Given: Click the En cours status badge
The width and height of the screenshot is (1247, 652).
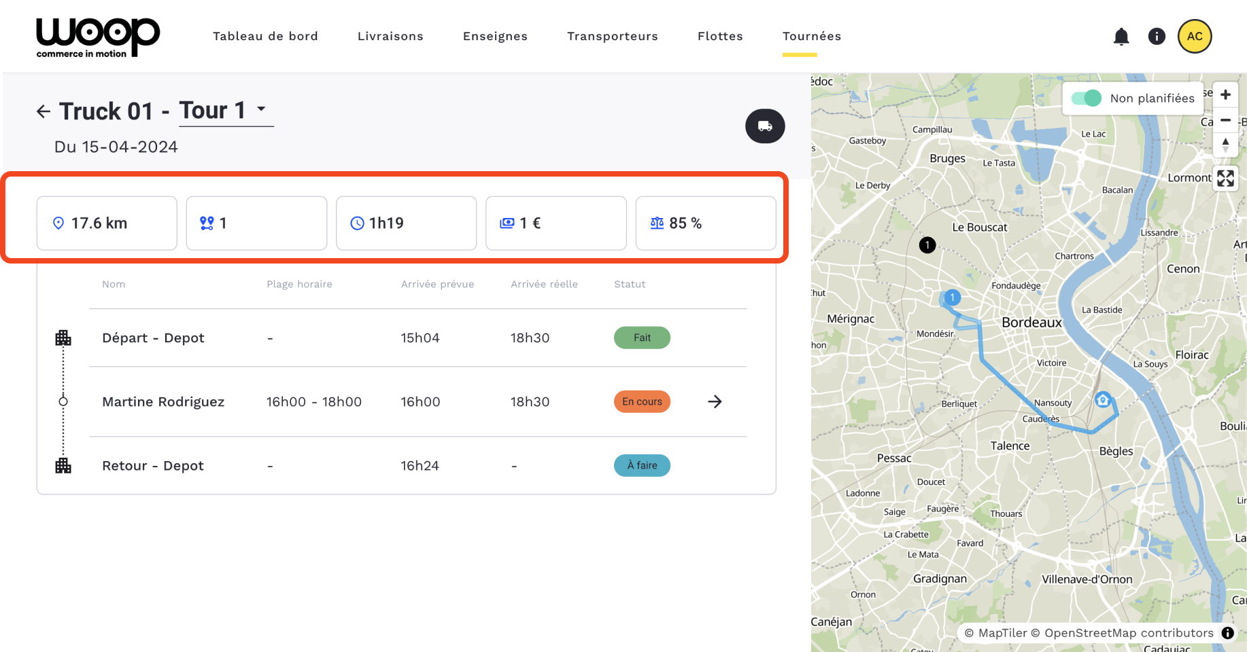Looking at the screenshot, I should point(642,402).
